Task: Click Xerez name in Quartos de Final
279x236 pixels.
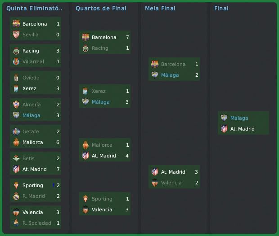Action: (x=99, y=91)
